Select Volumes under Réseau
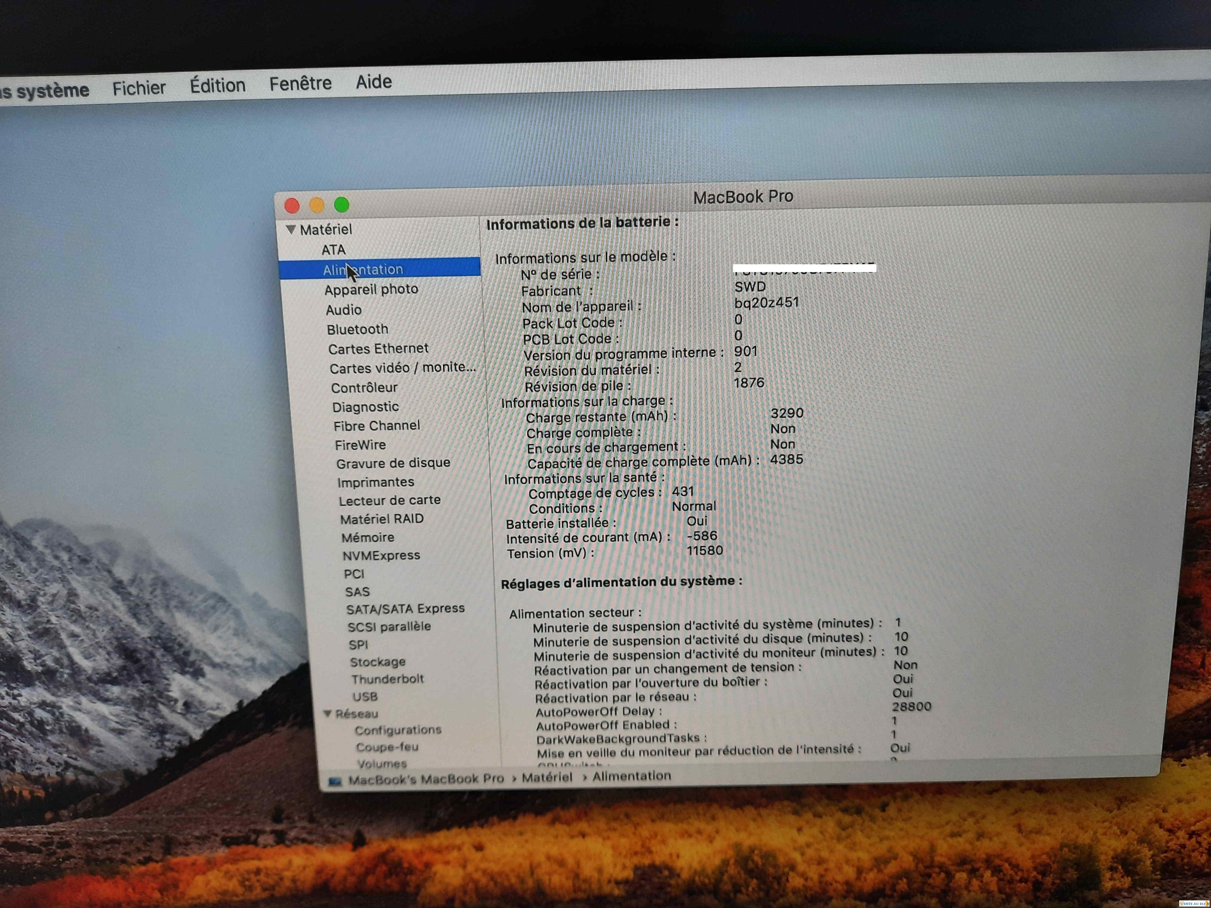 381,764
